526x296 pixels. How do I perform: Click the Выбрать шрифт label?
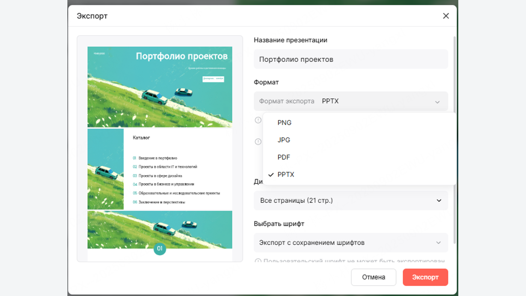(279, 224)
